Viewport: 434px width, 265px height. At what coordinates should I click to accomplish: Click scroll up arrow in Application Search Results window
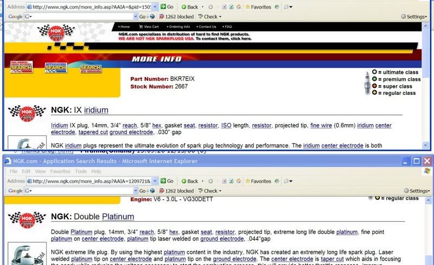(428, 200)
